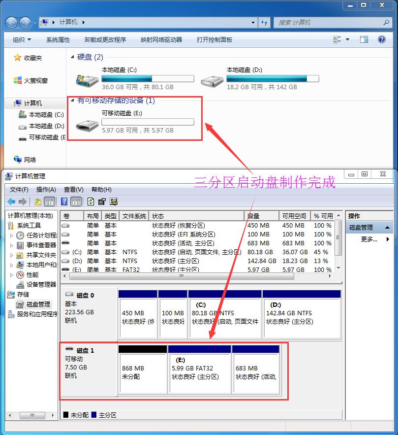Image resolution: width=398 pixels, height=435 pixels.
Task: Click the Help question-mark icon in Computer Management toolbar
Action: [64, 201]
